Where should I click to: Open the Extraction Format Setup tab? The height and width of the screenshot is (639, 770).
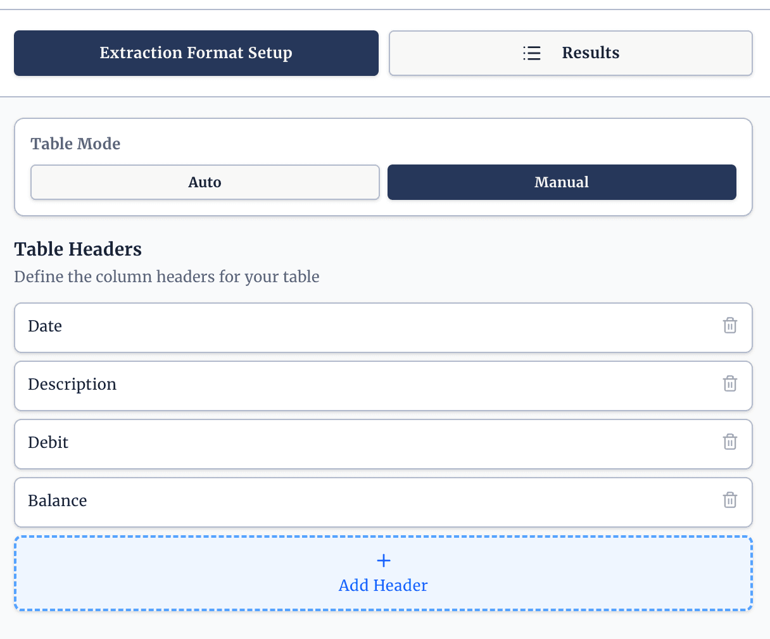pyautogui.click(x=196, y=53)
